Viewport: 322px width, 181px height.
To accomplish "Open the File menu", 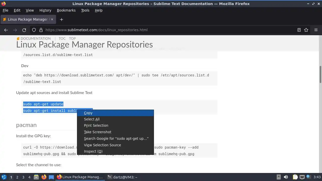I will point(5,10).
